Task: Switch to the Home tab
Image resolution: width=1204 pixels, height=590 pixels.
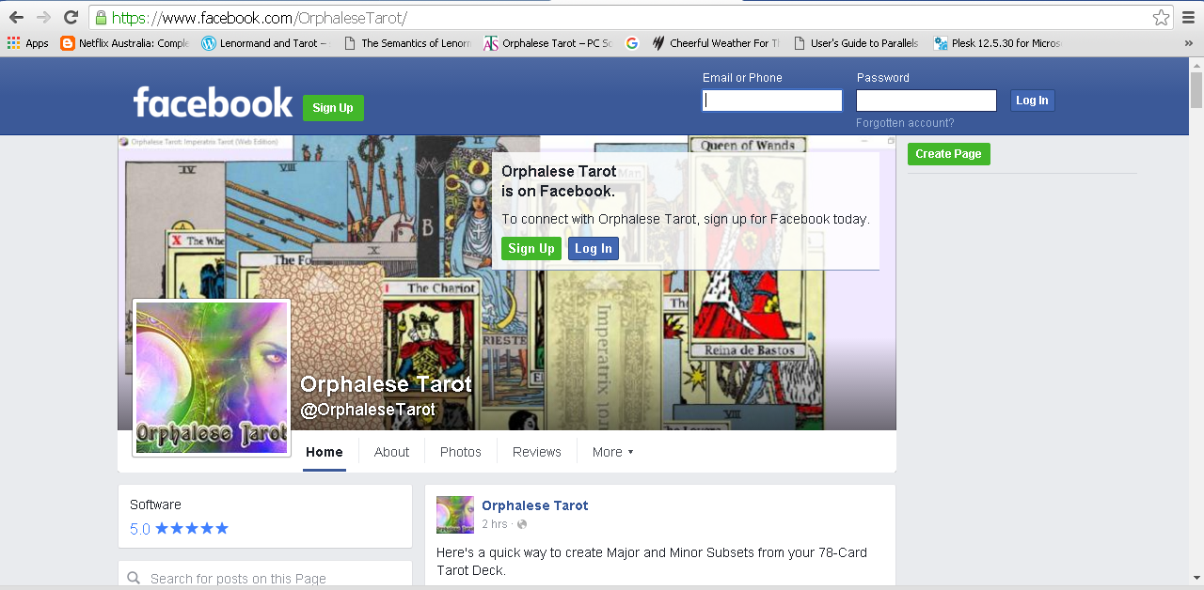Action: pos(325,452)
